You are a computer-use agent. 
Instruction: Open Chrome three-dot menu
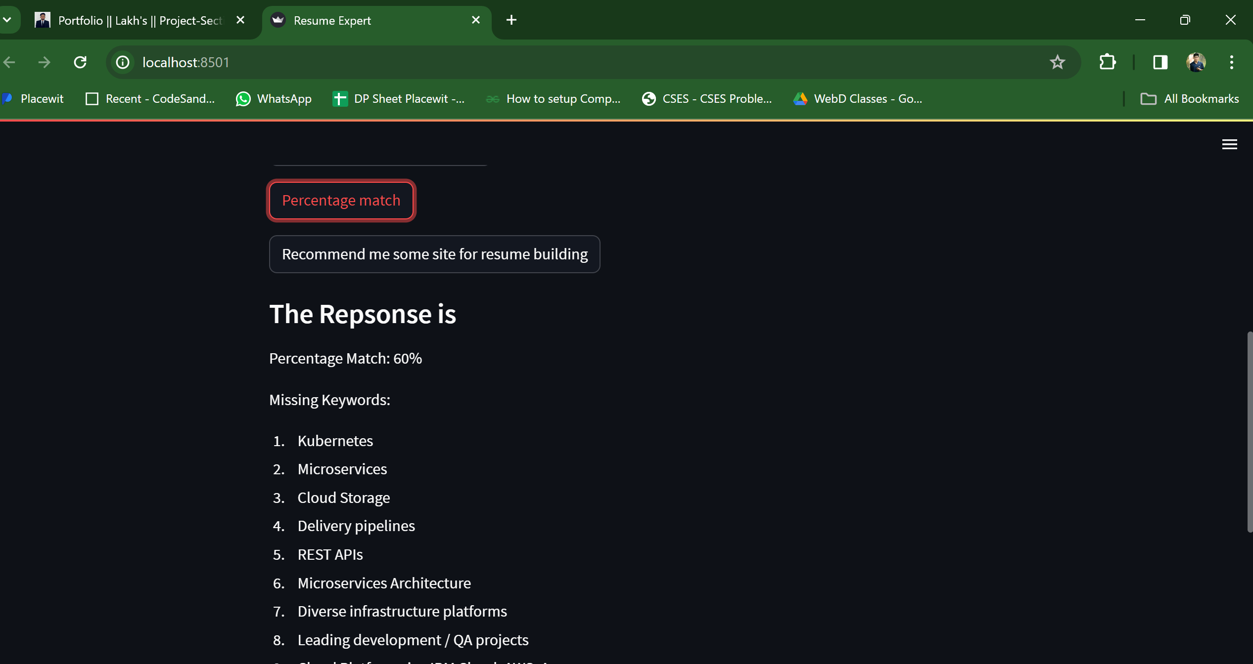(1231, 62)
